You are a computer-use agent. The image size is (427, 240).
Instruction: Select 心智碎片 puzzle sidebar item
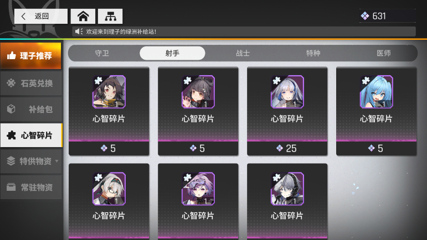(x=32, y=135)
